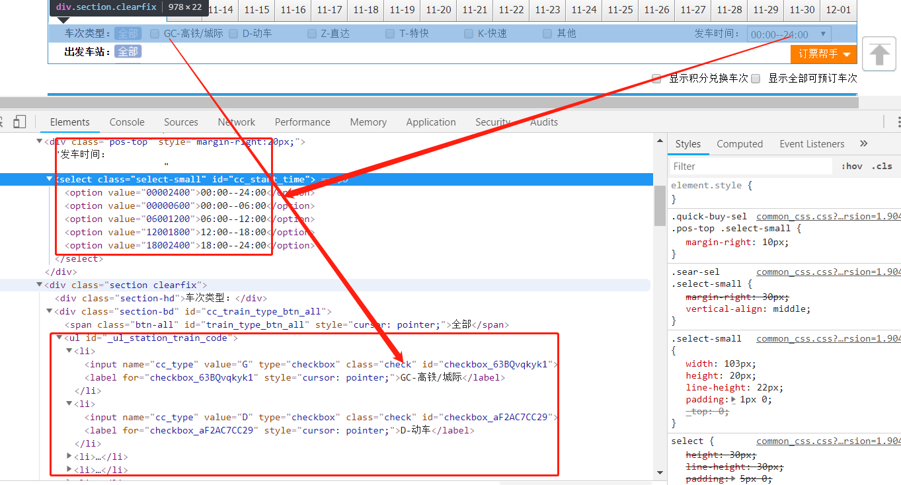Open the Computed styles tab
Image resolution: width=901 pixels, height=485 pixels.
click(740, 143)
